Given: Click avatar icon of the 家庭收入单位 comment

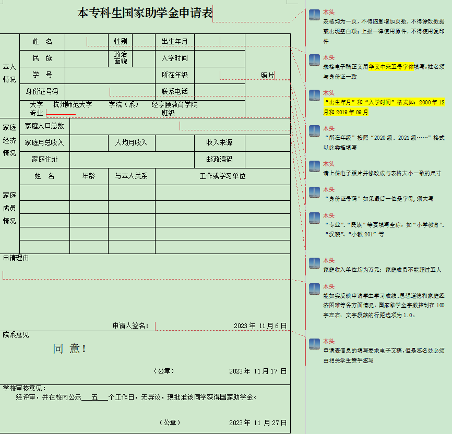Looking at the screenshot, I should 314,263.
